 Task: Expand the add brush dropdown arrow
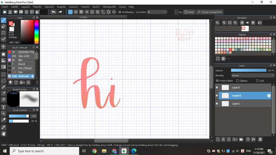coord(24,82)
